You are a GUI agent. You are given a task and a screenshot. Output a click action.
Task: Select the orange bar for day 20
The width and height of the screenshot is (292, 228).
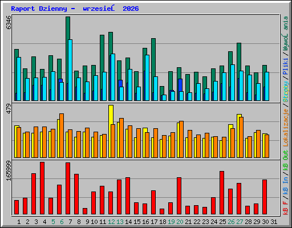[x=181, y=139]
